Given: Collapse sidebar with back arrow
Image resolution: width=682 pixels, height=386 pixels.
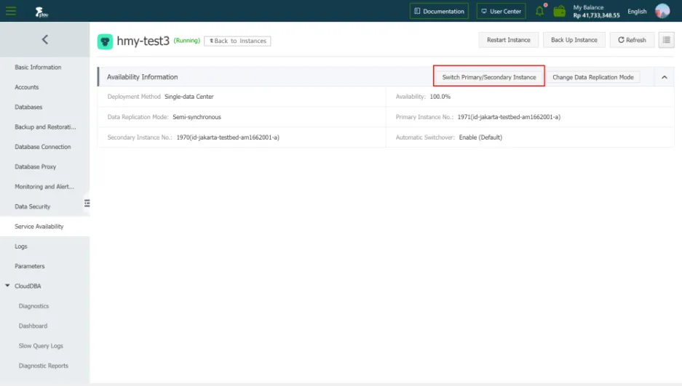Looking at the screenshot, I should pyautogui.click(x=45, y=39).
